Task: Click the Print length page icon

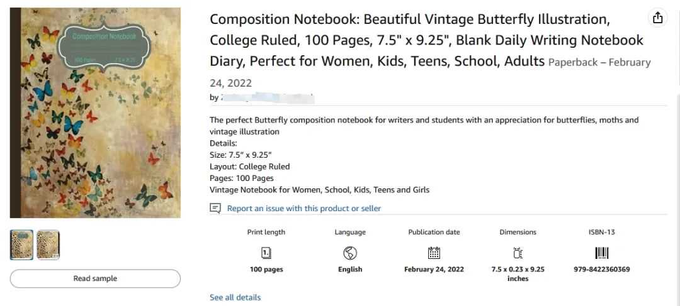Action: click(x=266, y=253)
